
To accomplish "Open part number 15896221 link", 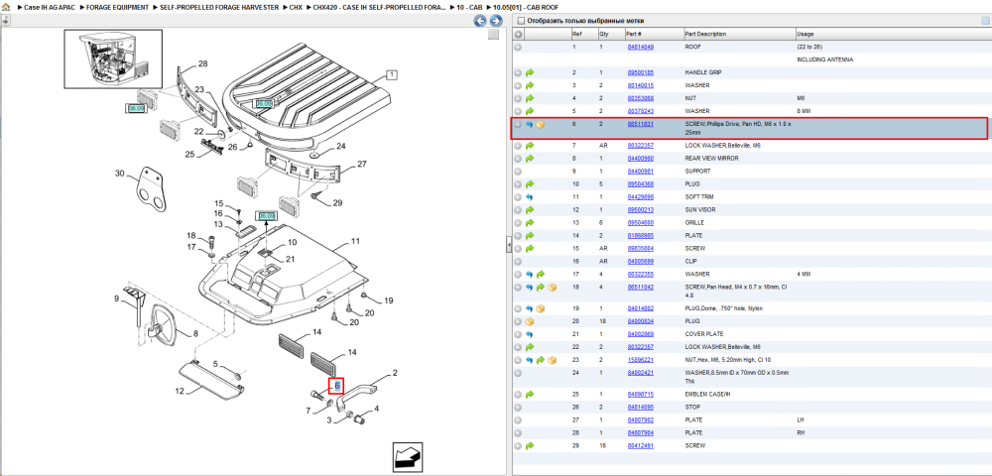I will (640, 360).
